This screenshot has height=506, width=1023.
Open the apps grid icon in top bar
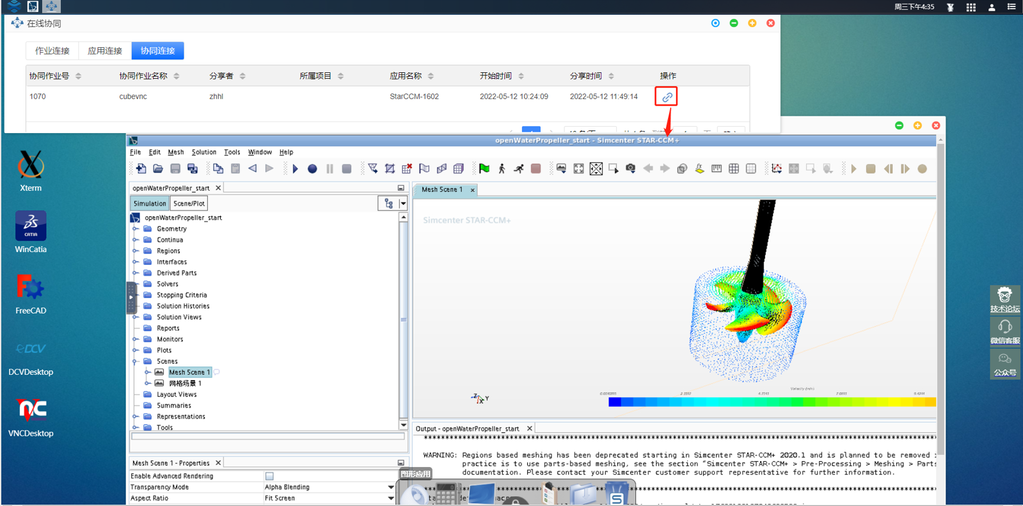[971, 7]
